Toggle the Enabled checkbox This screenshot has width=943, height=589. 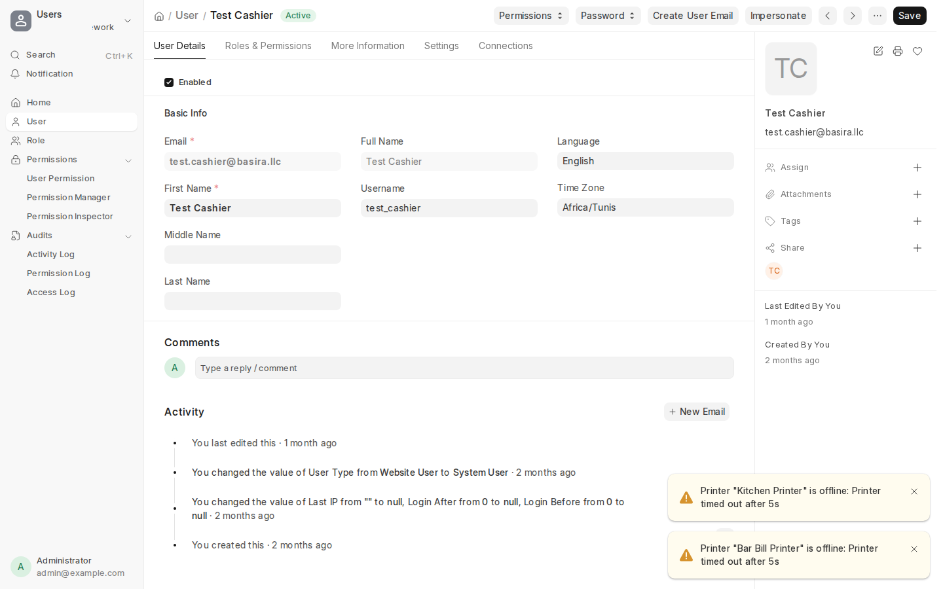click(169, 82)
